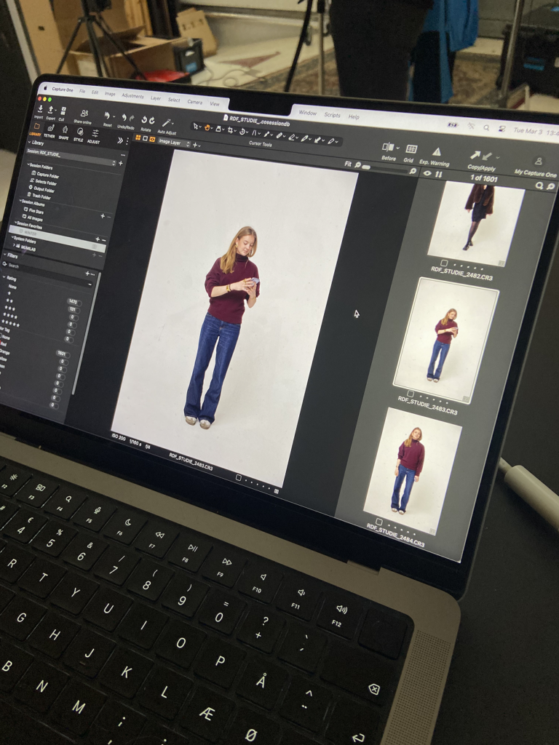Screen dimensions: 559x745
Task: Click the browser search magnifier icon
Action: (539, 186)
